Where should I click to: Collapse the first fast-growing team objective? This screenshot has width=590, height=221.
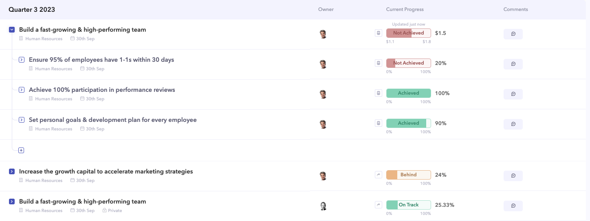coord(12,30)
